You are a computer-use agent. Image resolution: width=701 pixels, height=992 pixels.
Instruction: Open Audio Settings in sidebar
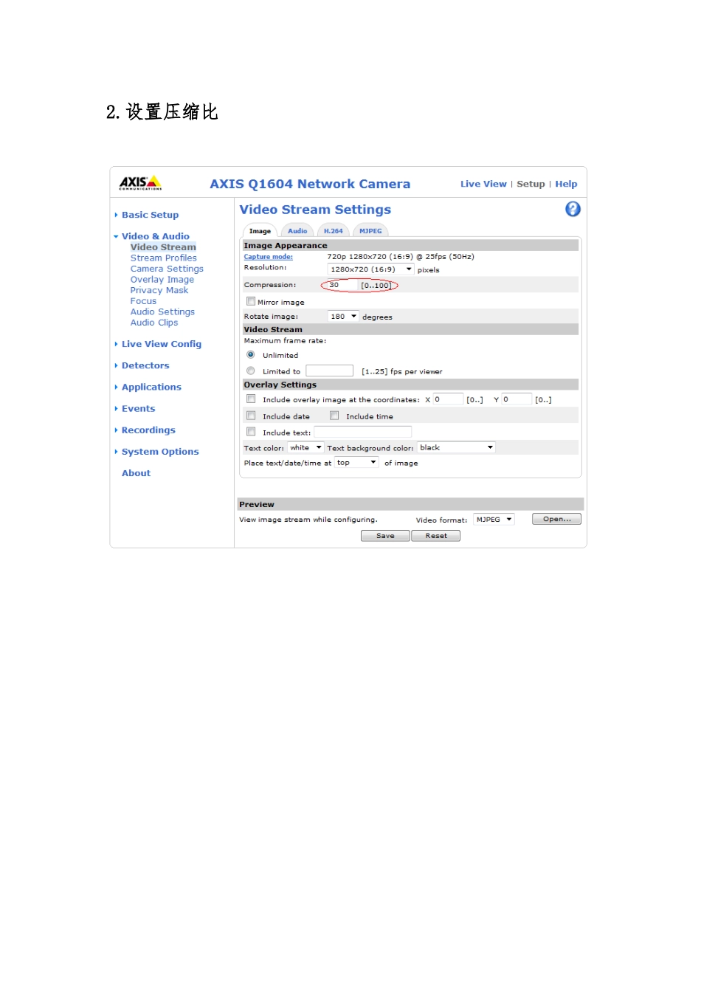click(162, 311)
